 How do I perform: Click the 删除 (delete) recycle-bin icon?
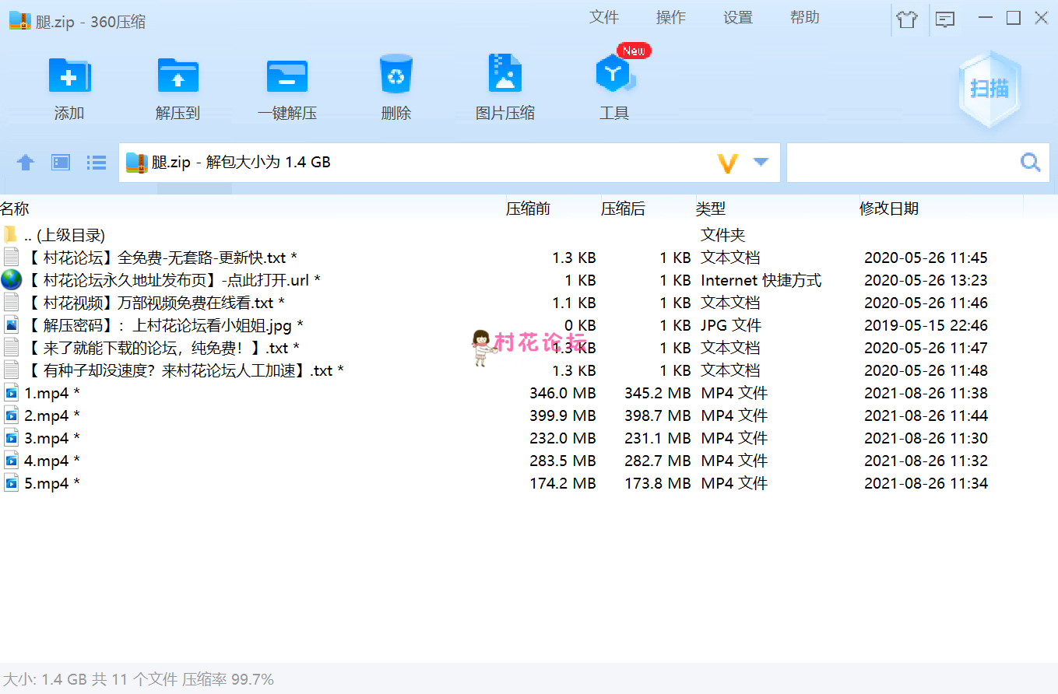click(395, 75)
